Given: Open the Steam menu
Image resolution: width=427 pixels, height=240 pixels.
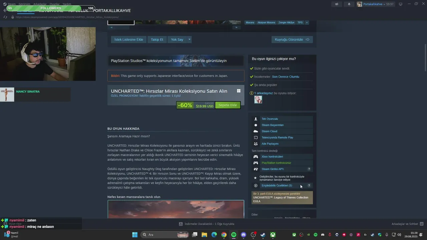Looking at the screenshot, I should [12, 4].
